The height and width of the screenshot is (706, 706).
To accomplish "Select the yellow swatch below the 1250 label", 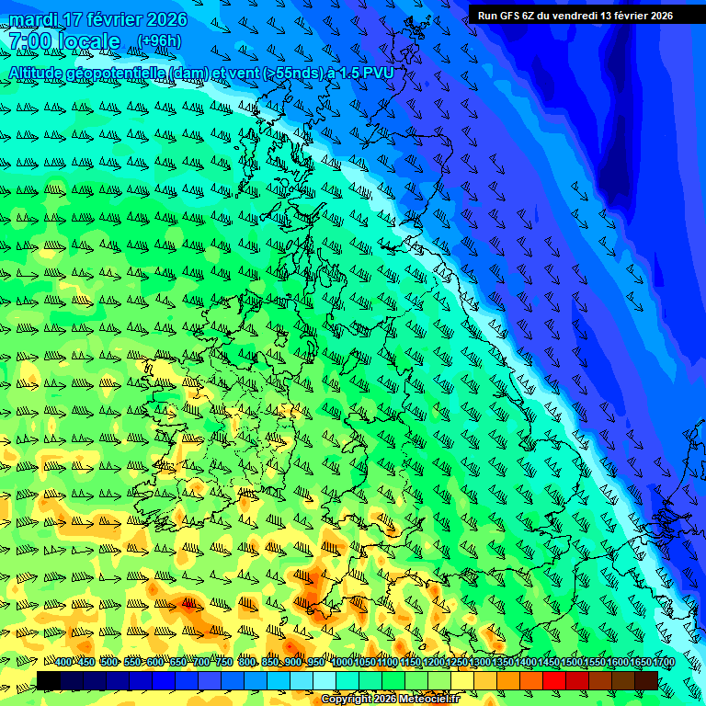I will (462, 680).
